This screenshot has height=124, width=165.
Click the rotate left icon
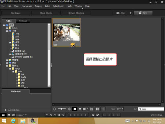point(93,115)
